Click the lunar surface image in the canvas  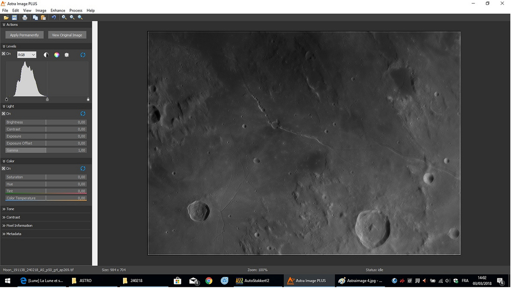point(304,143)
